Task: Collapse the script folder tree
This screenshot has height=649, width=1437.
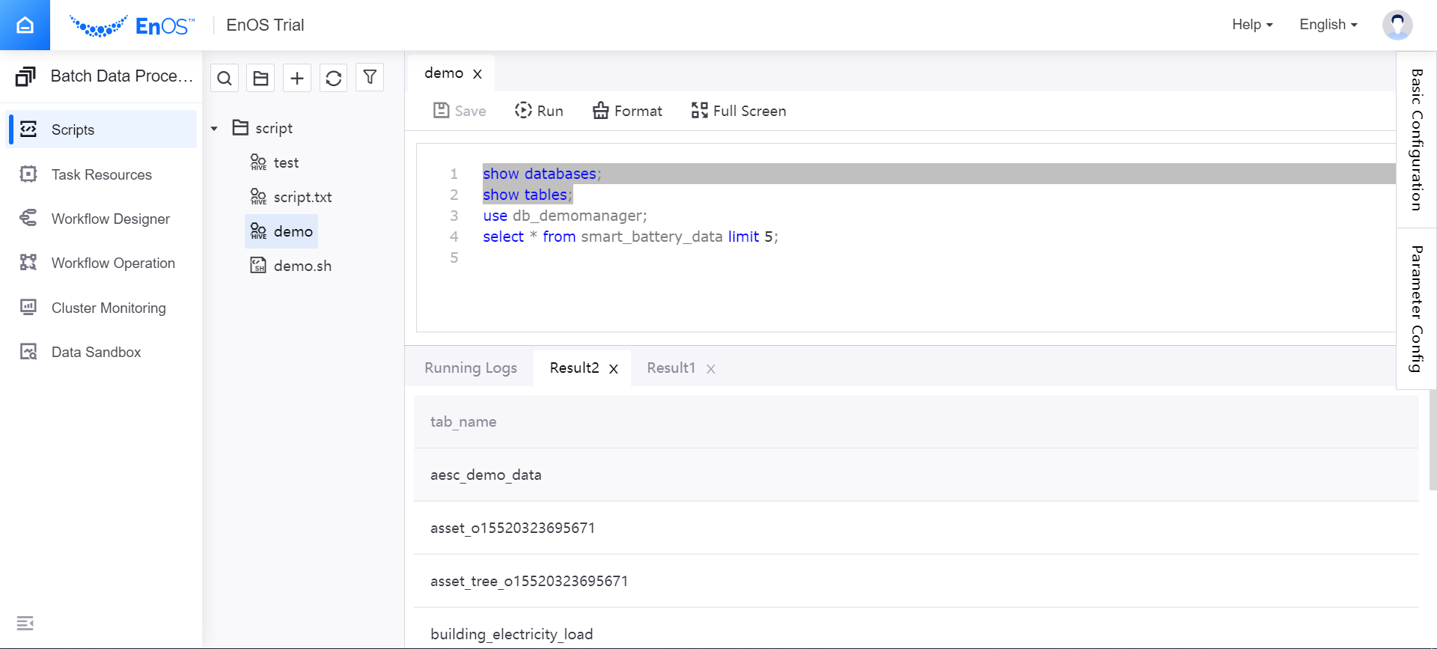Action: 214,129
